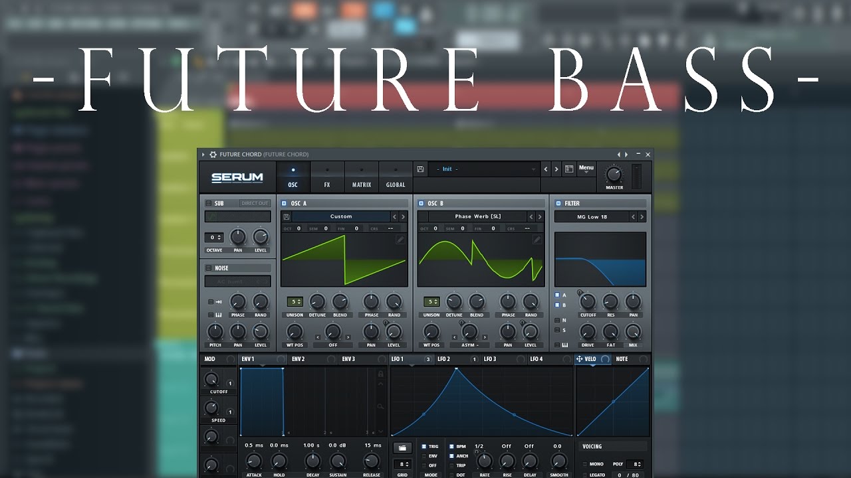Toggle filter routing for A
The width and height of the screenshot is (851, 478).
[557, 295]
